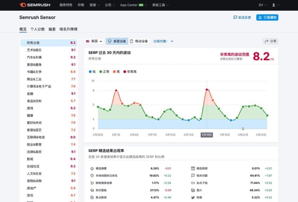Screen dimensions: 298x202
Task: Select the 金融 category
Action: point(49,93)
